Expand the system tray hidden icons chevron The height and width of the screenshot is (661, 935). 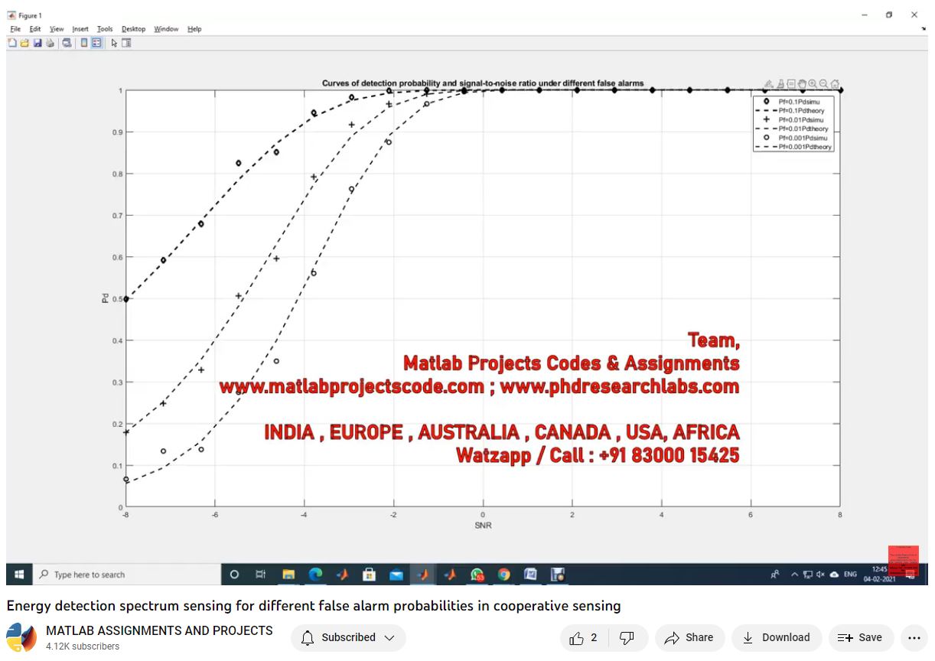794,575
